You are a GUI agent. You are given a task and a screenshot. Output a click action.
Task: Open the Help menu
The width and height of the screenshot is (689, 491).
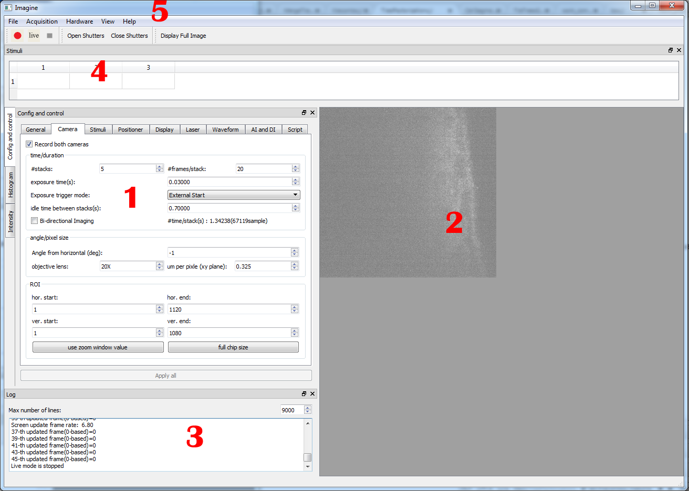tap(129, 22)
